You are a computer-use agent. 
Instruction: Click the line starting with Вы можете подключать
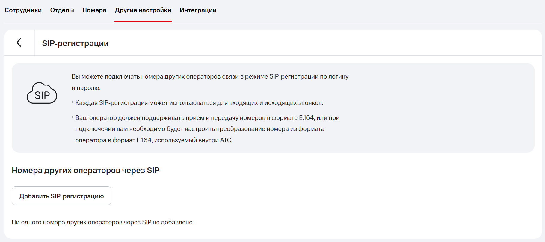pos(210,76)
